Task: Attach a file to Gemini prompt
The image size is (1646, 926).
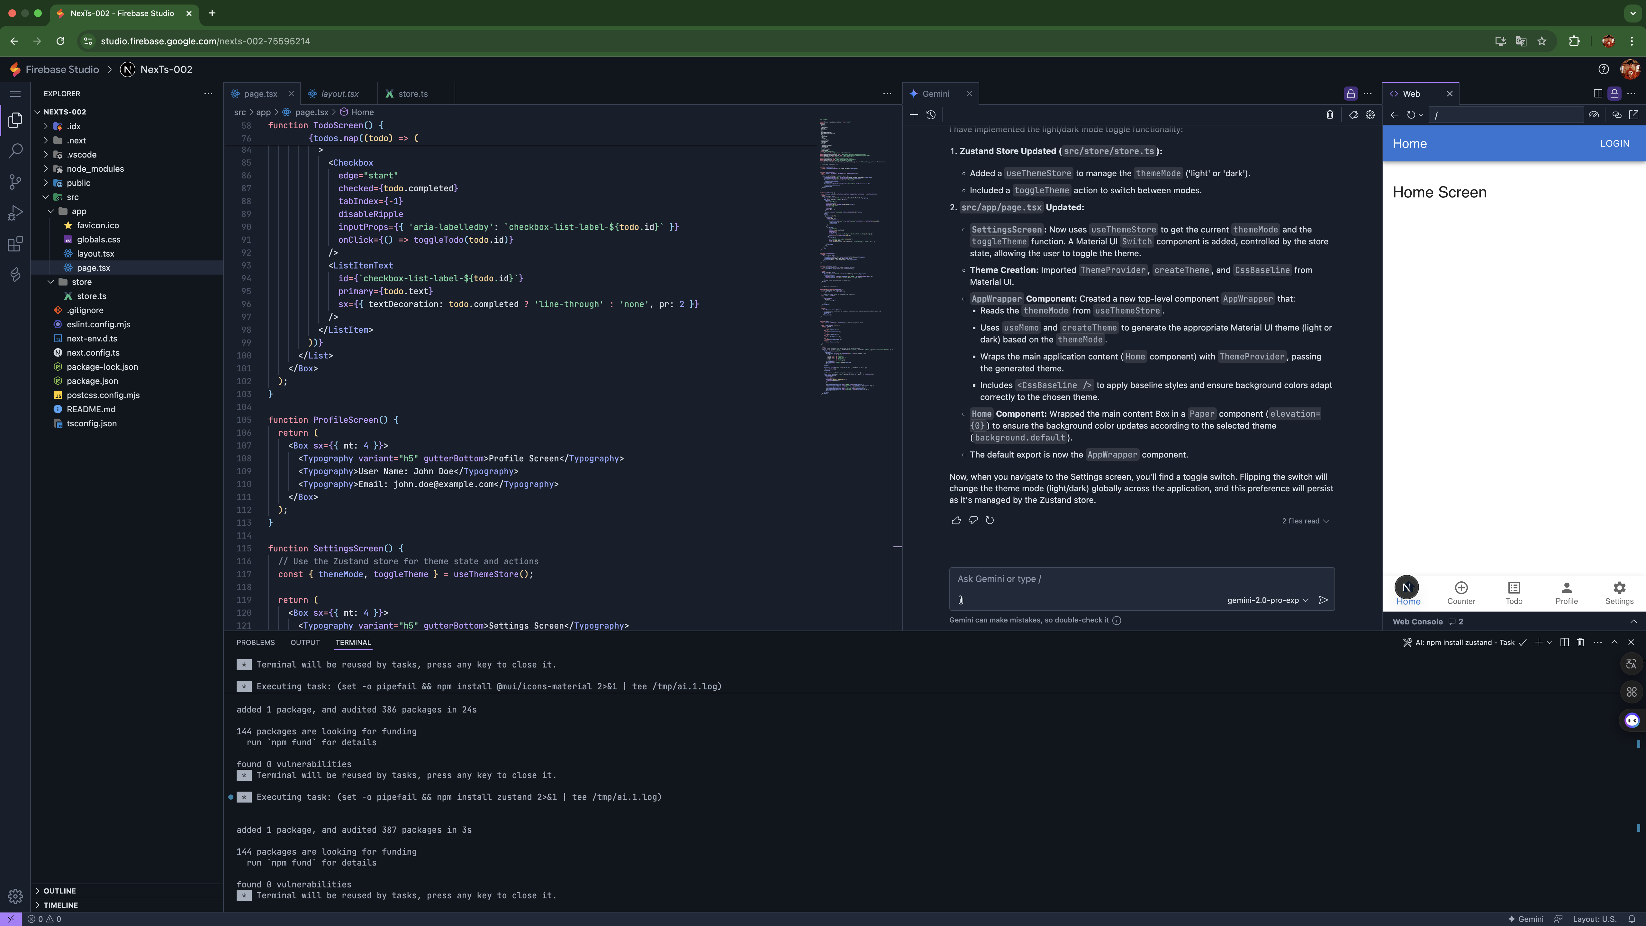Action: pos(960,600)
